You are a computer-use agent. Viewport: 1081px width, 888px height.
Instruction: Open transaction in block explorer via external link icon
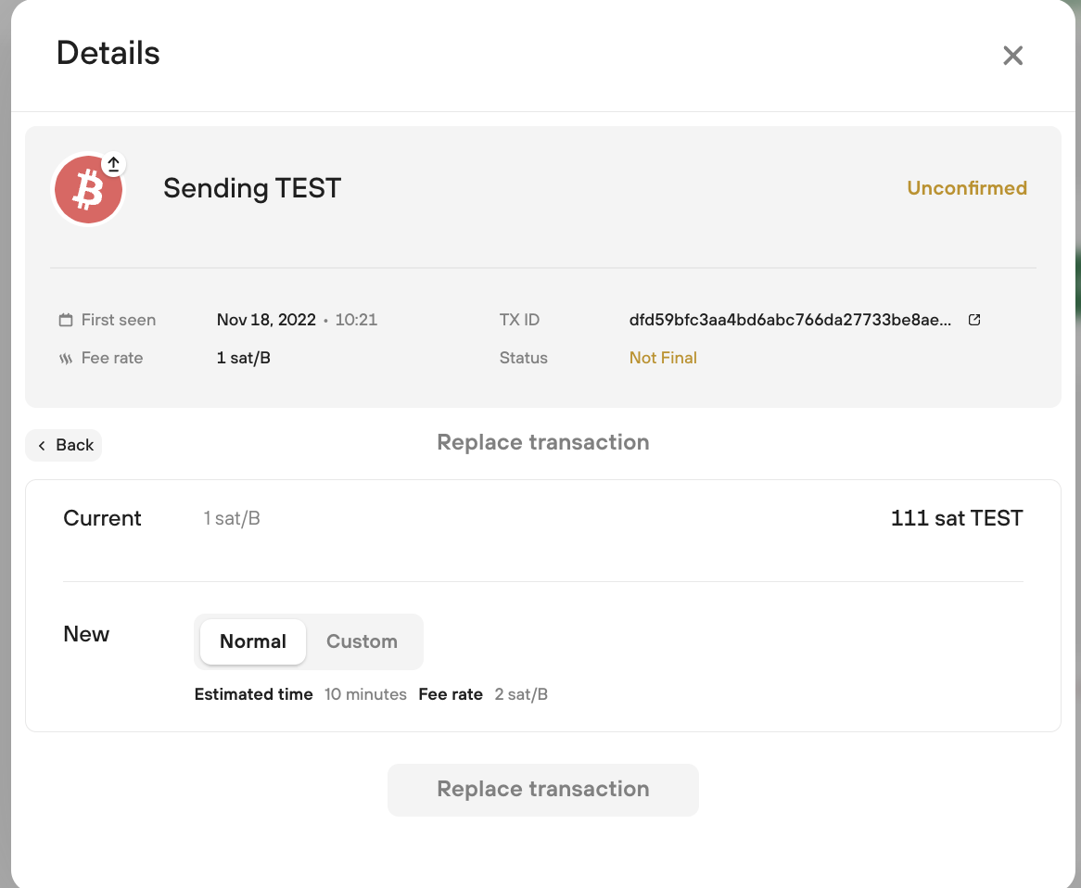click(x=973, y=319)
